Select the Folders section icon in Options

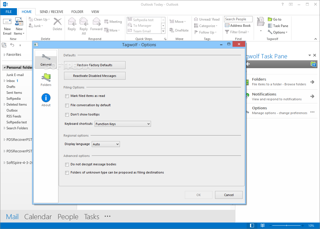46,78
